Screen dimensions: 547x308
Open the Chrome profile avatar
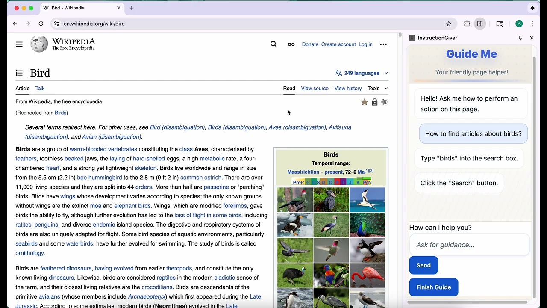(519, 24)
